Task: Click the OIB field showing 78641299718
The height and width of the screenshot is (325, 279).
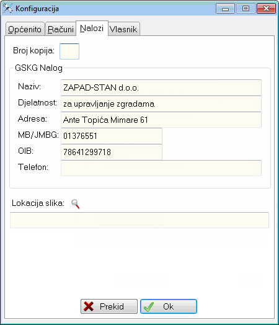Action: [112, 152]
